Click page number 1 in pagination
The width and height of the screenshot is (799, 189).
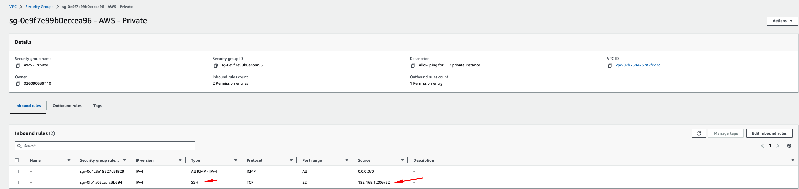click(x=770, y=145)
